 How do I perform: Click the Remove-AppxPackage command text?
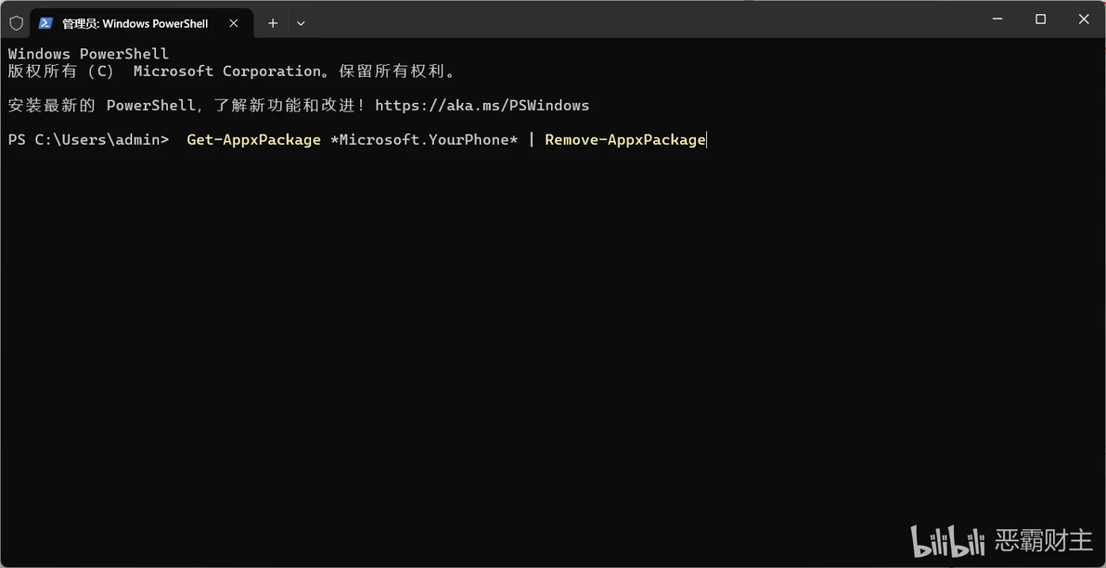coord(625,140)
